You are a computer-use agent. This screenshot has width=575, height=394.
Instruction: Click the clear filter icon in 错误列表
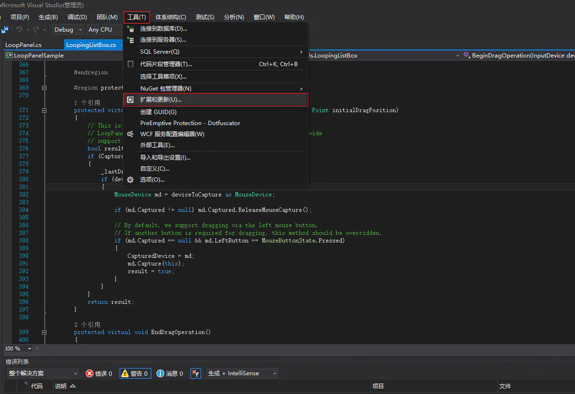pos(195,373)
